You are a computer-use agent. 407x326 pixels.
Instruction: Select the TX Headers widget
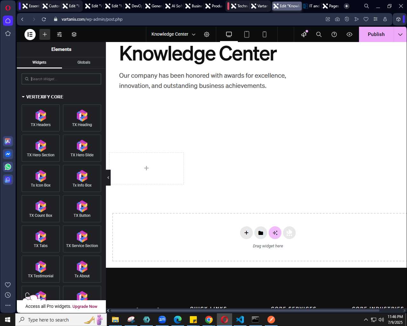pos(41,118)
